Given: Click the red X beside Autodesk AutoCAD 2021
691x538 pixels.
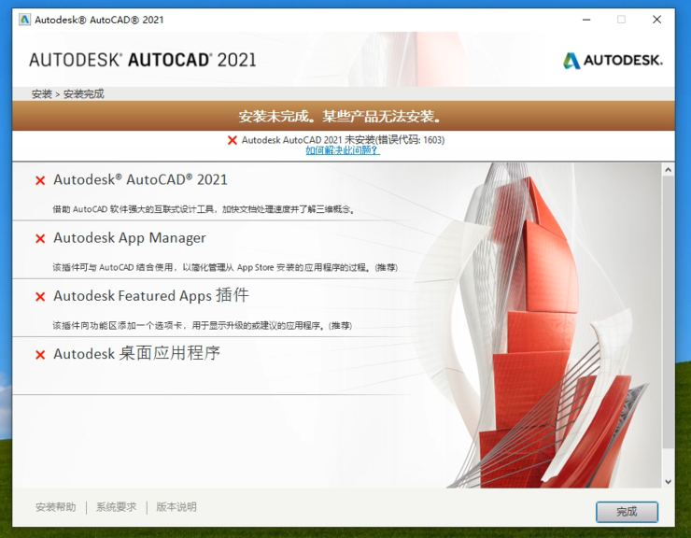Looking at the screenshot, I should [x=40, y=181].
